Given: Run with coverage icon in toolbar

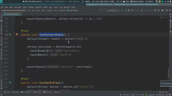Looking at the screenshot, I should point(129,10).
